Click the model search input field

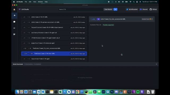coord(80,9)
